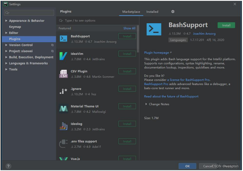
Task: Click the 'Size: 1.7M' text
Action: 151,118
